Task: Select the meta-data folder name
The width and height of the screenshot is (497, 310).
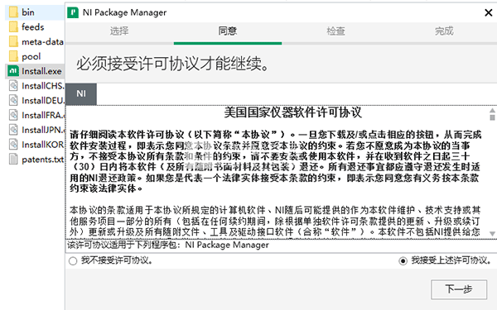Action: 42,42
